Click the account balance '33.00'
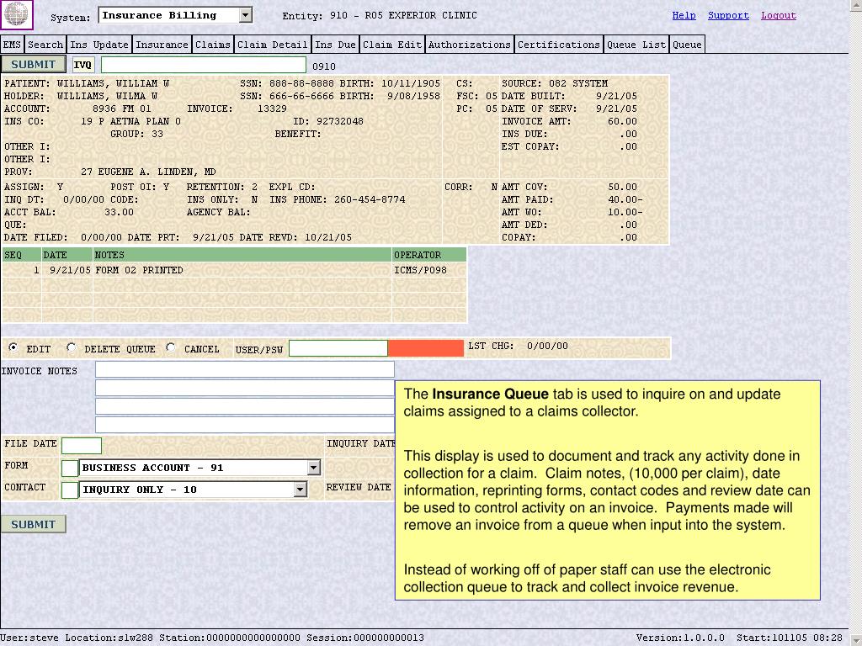The height and width of the screenshot is (646, 862). click(x=120, y=212)
